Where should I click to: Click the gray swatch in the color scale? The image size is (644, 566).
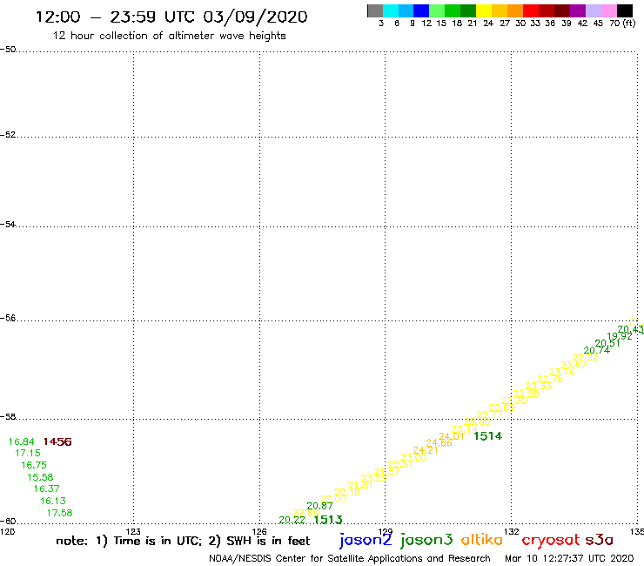coord(375,10)
